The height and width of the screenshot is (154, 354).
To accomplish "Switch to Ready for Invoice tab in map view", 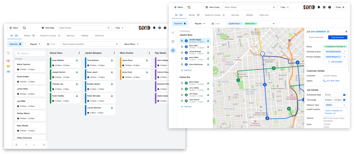I will point(215,15).
